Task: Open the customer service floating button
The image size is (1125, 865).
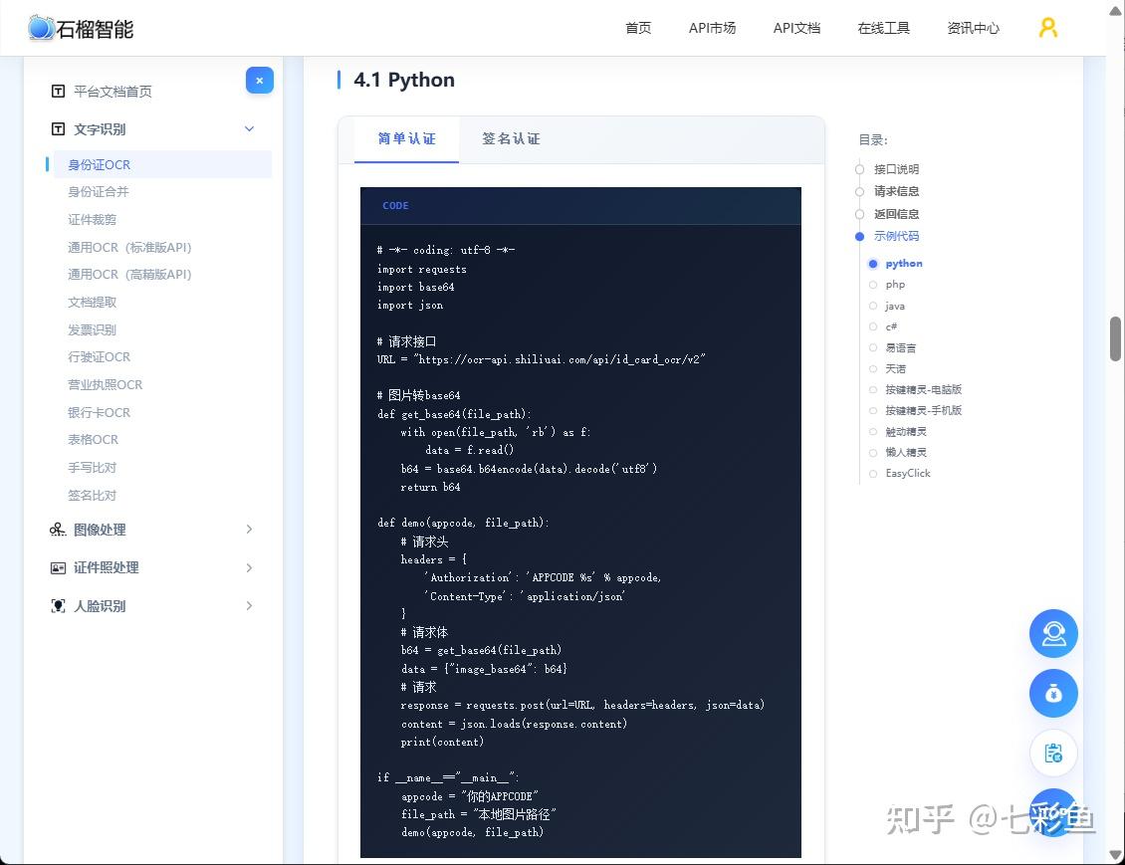Action: (1053, 633)
